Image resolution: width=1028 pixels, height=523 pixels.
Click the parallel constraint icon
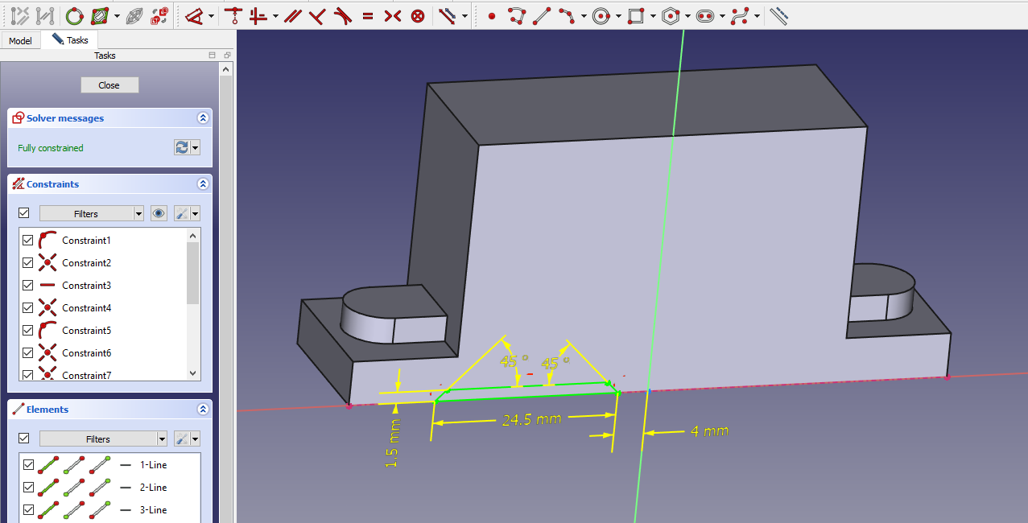click(293, 15)
